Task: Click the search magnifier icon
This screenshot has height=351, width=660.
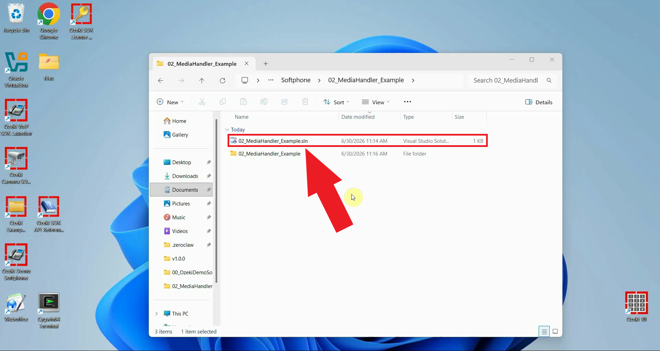Action: pos(549,80)
